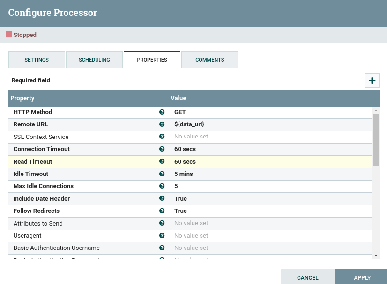This screenshot has width=387, height=284.
Task: Select the Read Timeout property name
Action: click(x=33, y=162)
